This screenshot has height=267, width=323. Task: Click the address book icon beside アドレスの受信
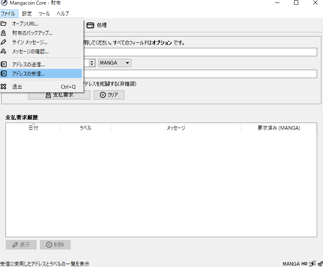pyautogui.click(x=3, y=74)
